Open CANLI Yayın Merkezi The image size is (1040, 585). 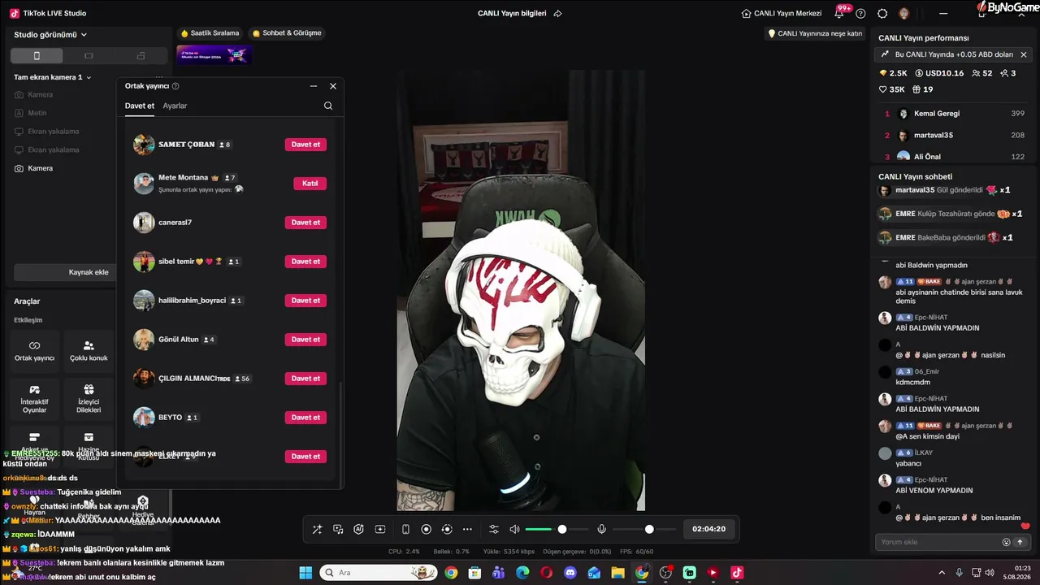point(782,13)
